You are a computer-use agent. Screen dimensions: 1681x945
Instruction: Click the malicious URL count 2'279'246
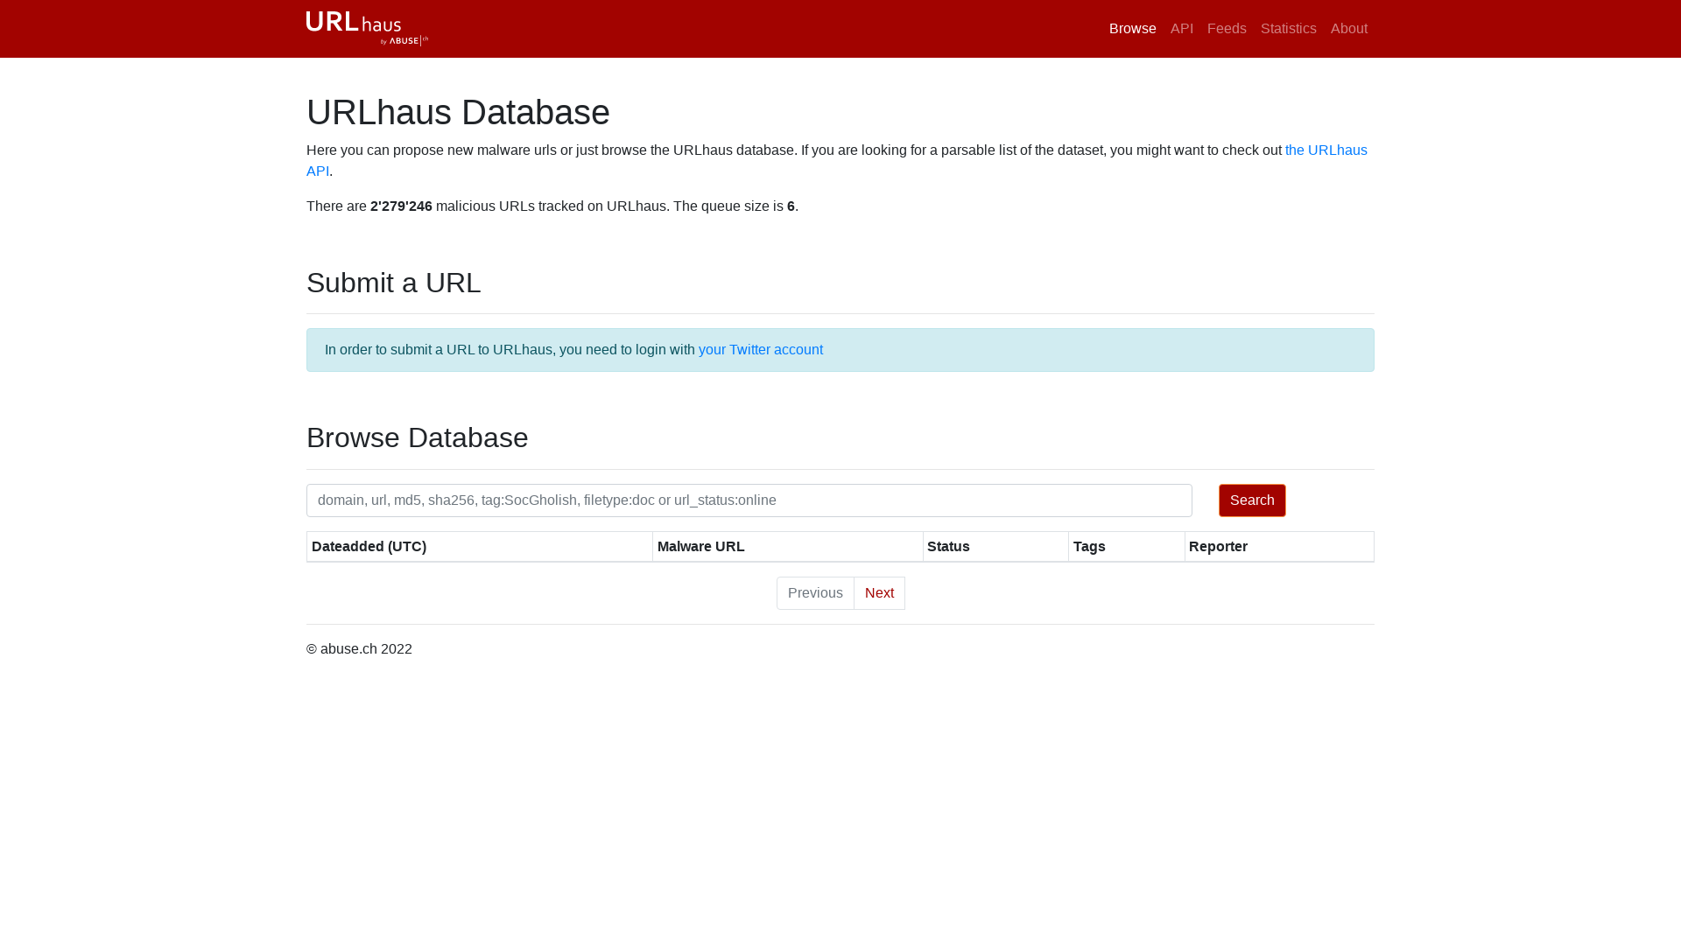401,206
